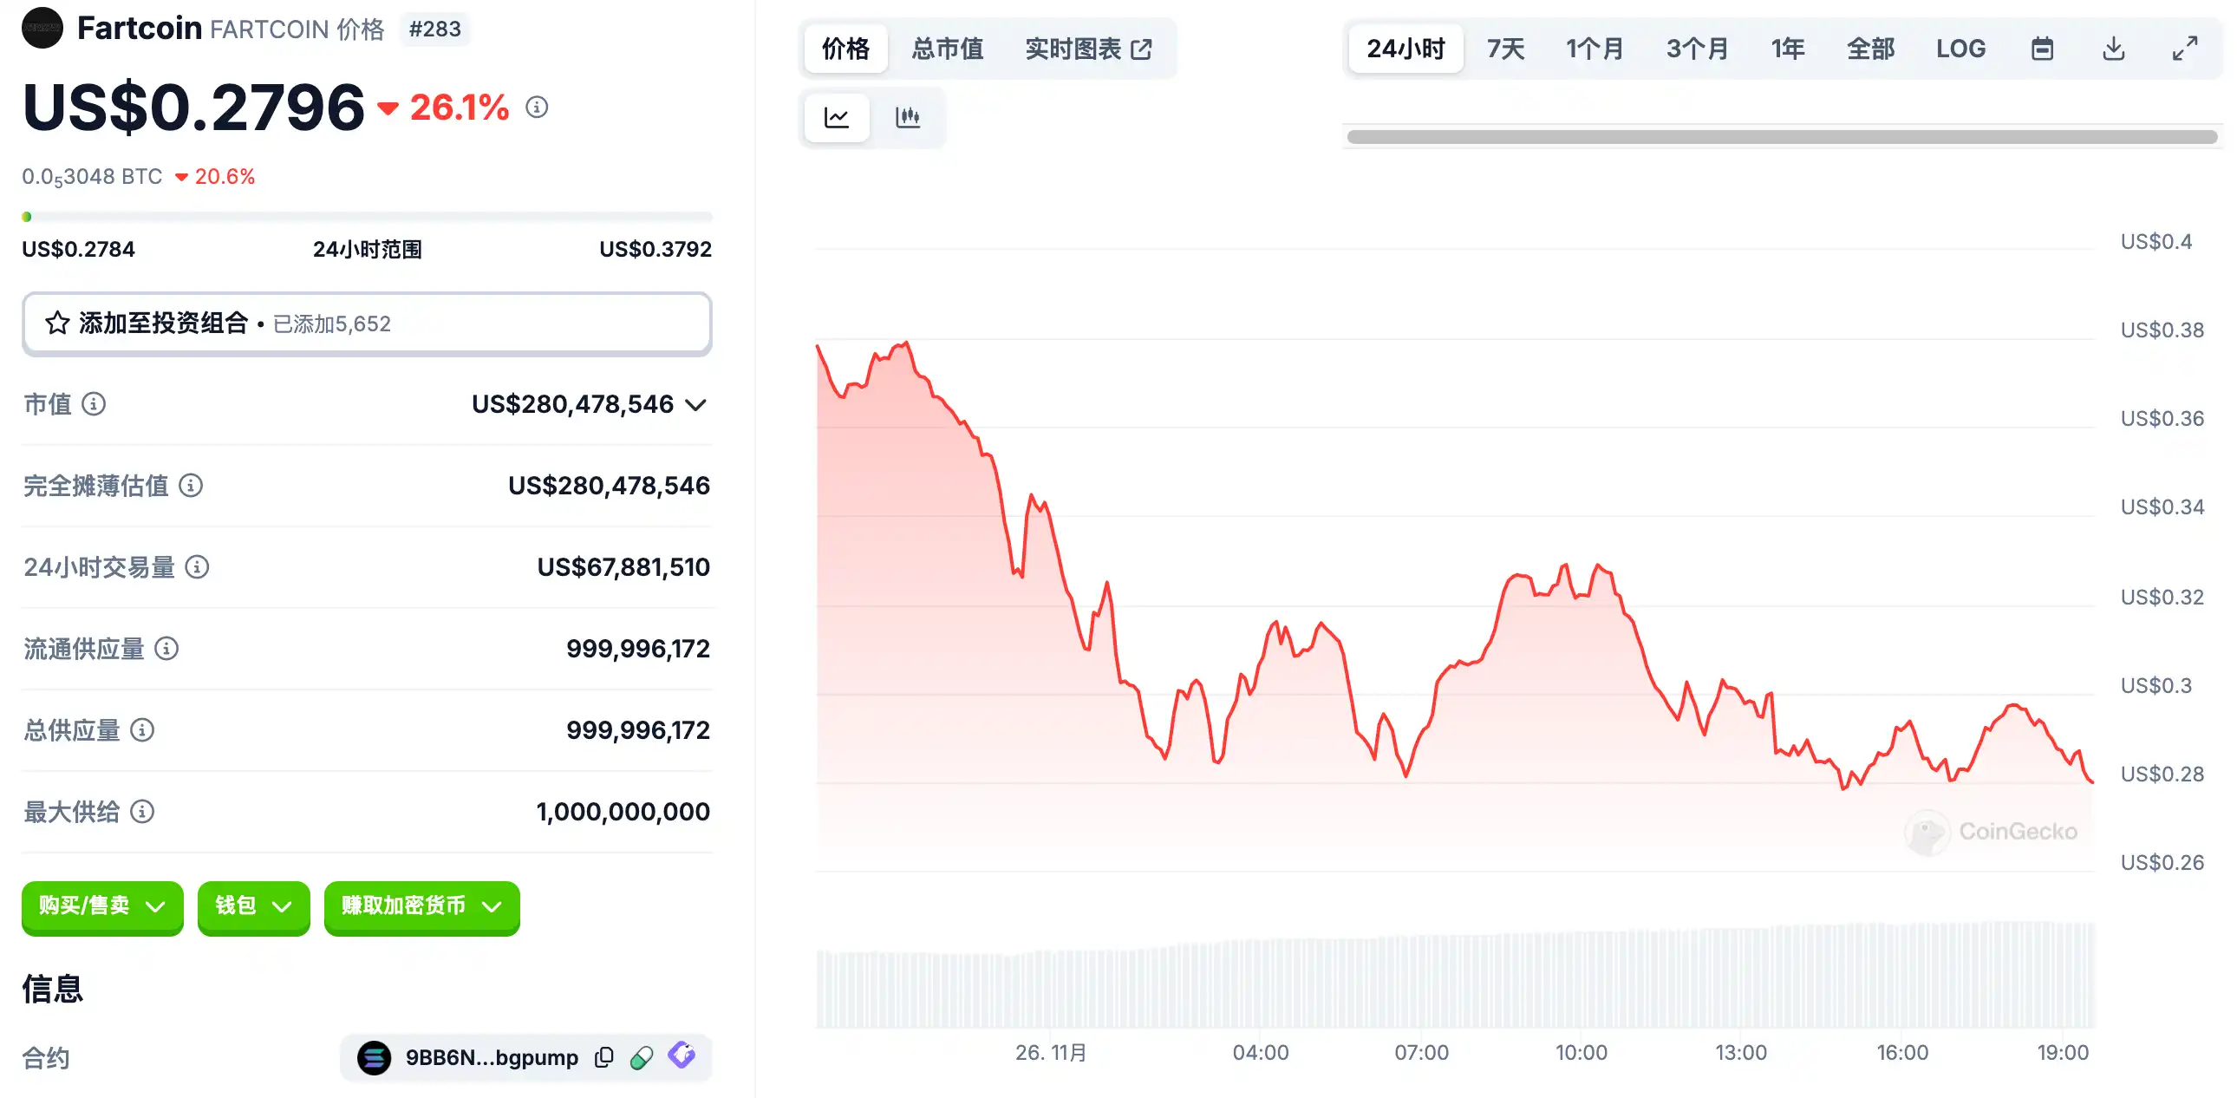Select the 7天 time range tab
Screen dimensions: 2237x1098
point(1505,49)
